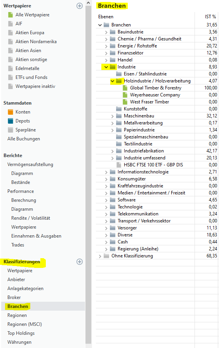
Task: Select the Top Holdings classification
Action: tap(21, 333)
